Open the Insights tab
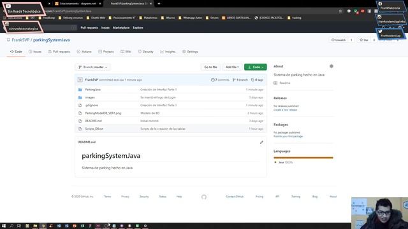Viewport: 408px width, 229px height. tap(168, 52)
